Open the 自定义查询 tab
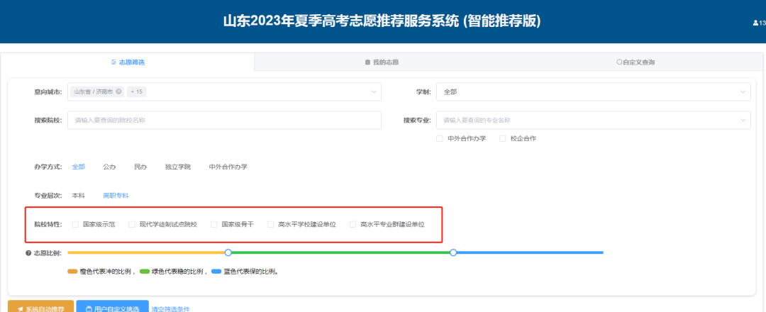The image size is (766, 312). click(x=635, y=62)
